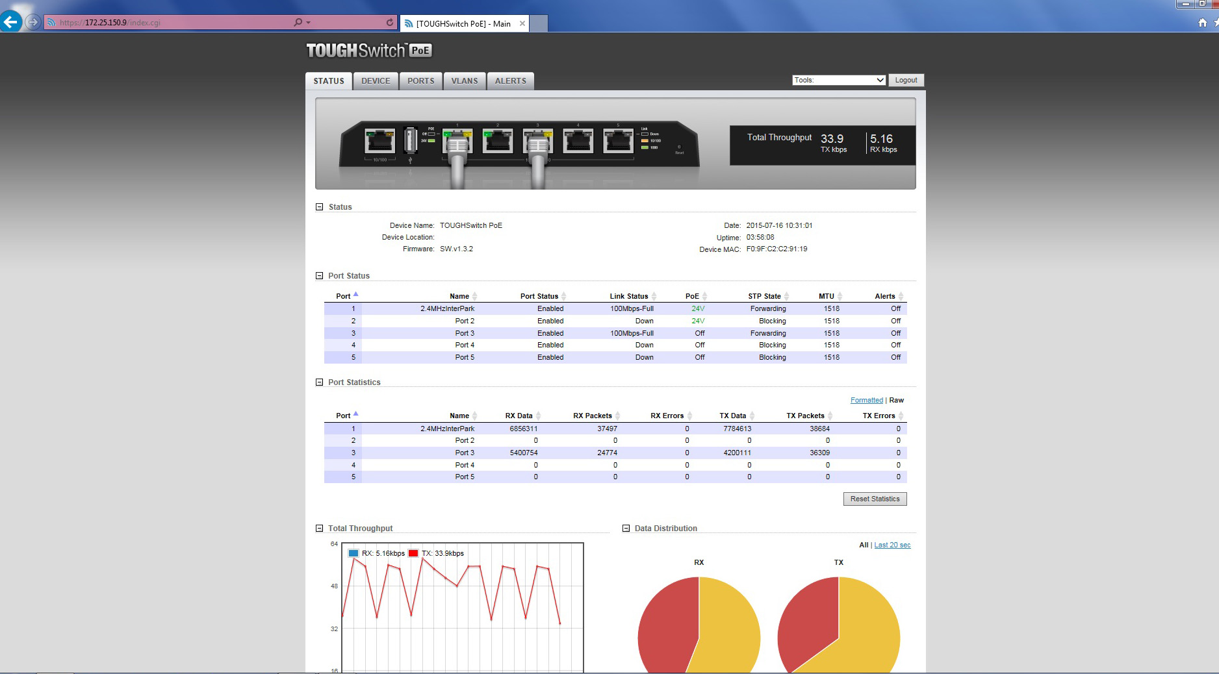Click the Device MAC value F0:9F:C2:C2:91:19
1219x674 pixels.
776,249
